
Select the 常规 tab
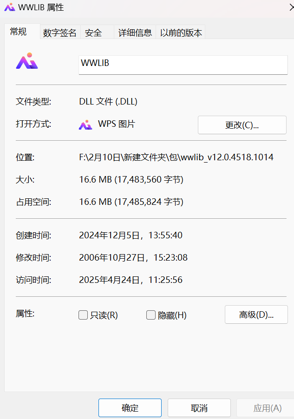pos(22,32)
